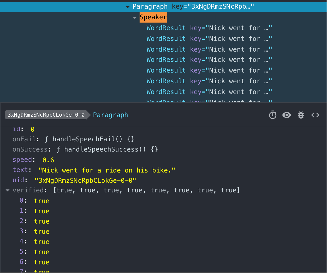Click the stopwatch icon to suspend the component
The height and width of the screenshot is (273, 327).
[x=272, y=115]
